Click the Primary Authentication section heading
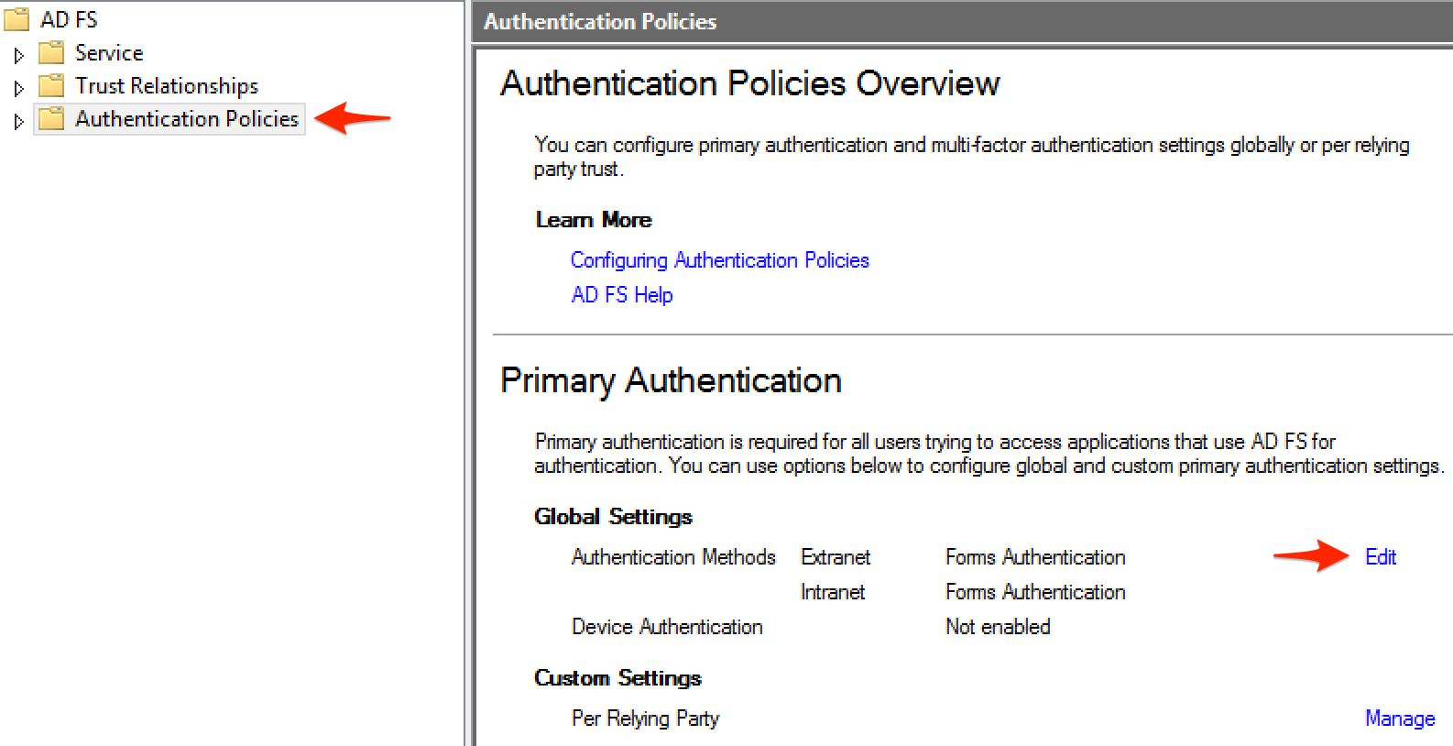The width and height of the screenshot is (1453, 746). coord(671,380)
